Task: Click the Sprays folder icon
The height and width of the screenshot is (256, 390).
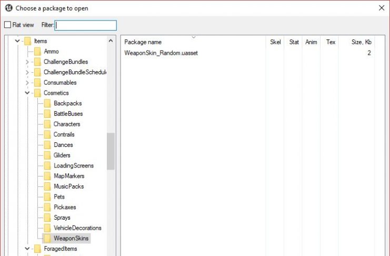Action: [47, 218]
